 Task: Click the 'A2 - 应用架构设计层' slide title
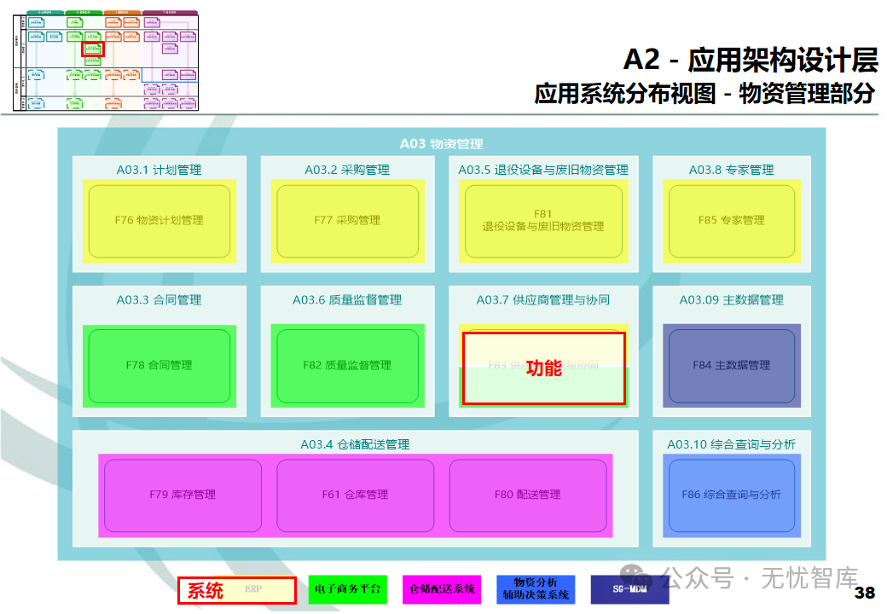751,60
